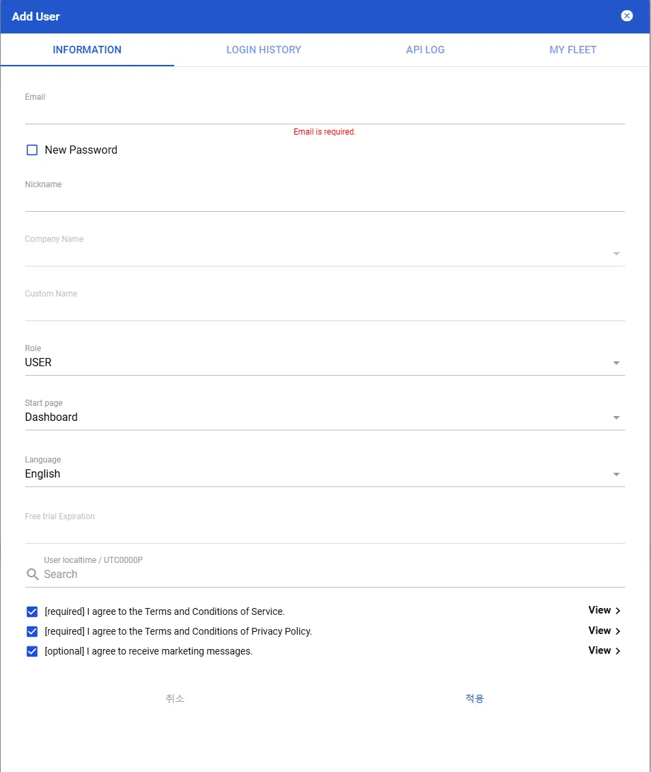Close the Add User dialog
651x772 pixels.
click(x=626, y=16)
